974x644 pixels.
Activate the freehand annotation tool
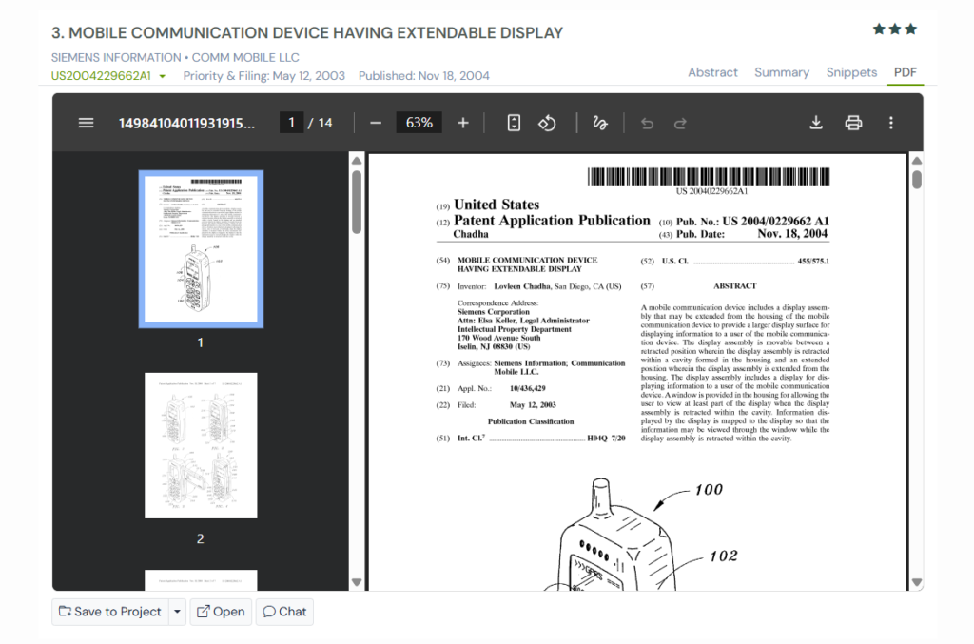coord(600,122)
